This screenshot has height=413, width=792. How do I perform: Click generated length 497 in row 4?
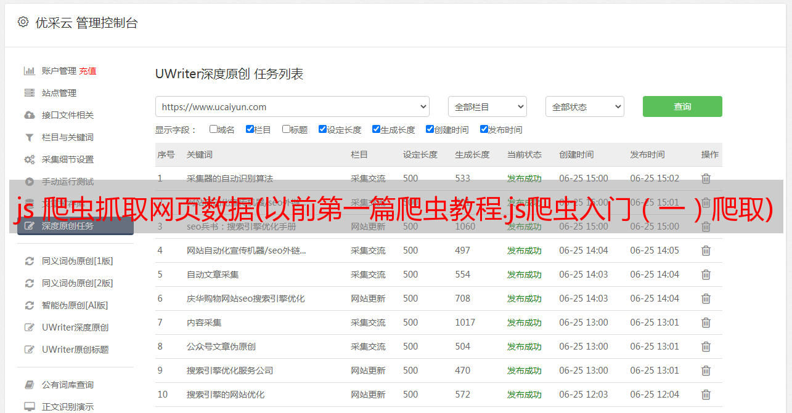[462, 251]
